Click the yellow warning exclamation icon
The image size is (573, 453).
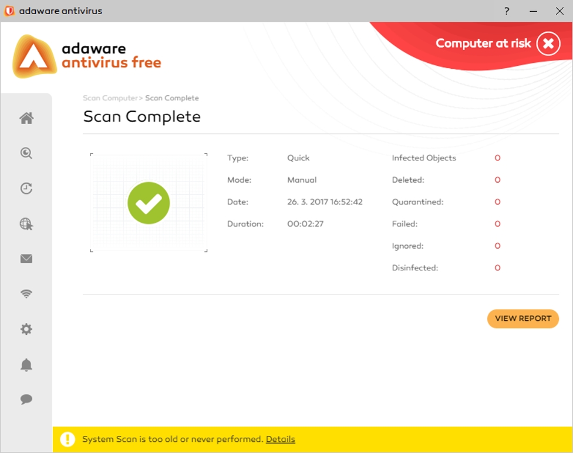coord(68,439)
